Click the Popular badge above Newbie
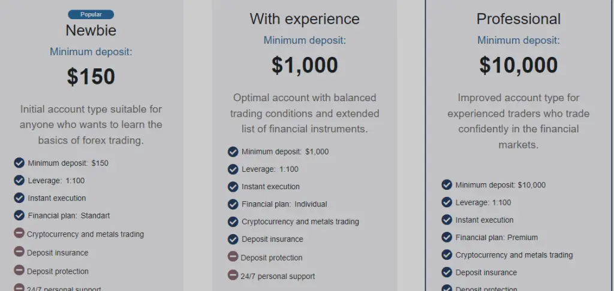This screenshot has height=291, width=614. coord(91,14)
